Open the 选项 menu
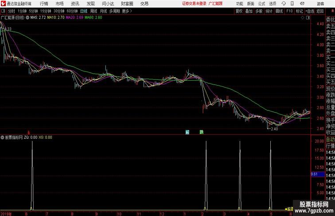335x216 pixels. (x=273, y=4)
